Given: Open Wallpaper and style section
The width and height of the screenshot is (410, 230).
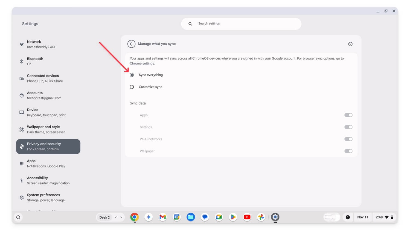Looking at the screenshot, I should click(x=48, y=129).
